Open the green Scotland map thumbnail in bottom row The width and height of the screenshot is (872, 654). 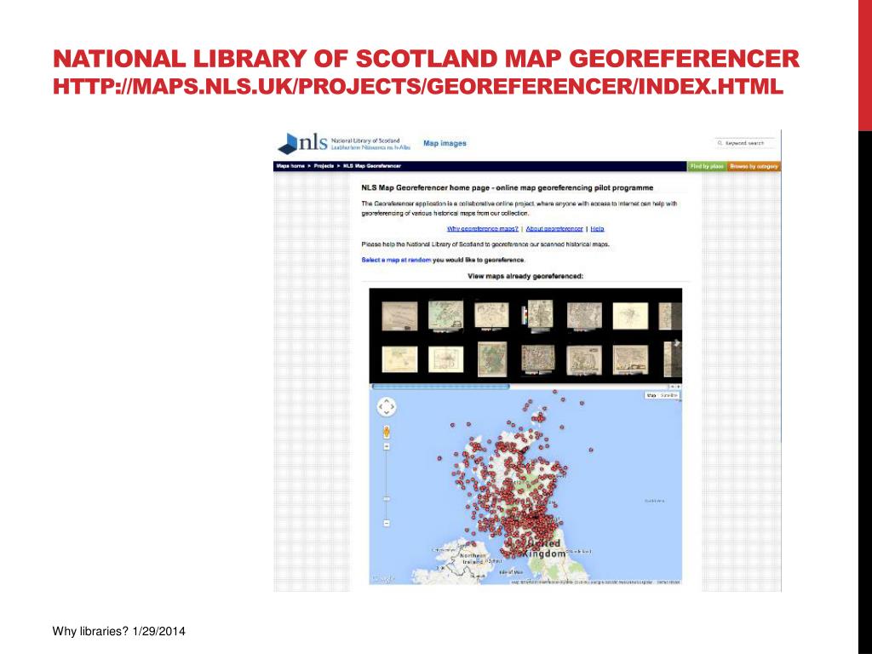tap(492, 359)
